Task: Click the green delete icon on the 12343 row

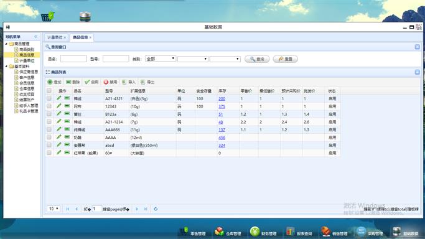Action: tap(67, 106)
